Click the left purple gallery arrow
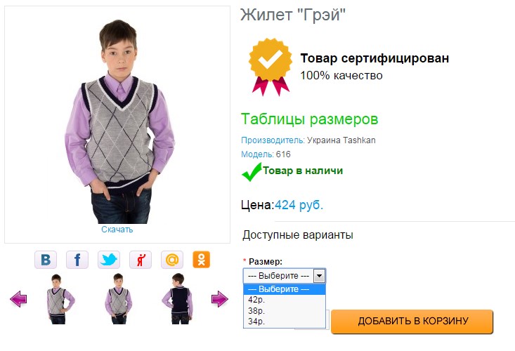515x351 pixels. point(18,299)
